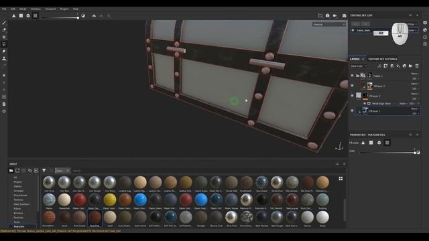Select the Smudge tool in left toolbar
429x241 pixels.
click(x=4, y=52)
